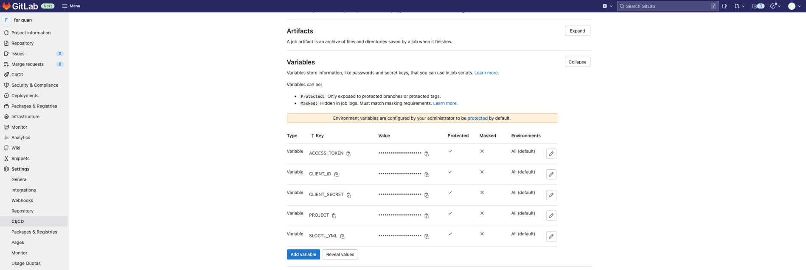
Task: Collapse the Variables section
Action: click(x=577, y=62)
